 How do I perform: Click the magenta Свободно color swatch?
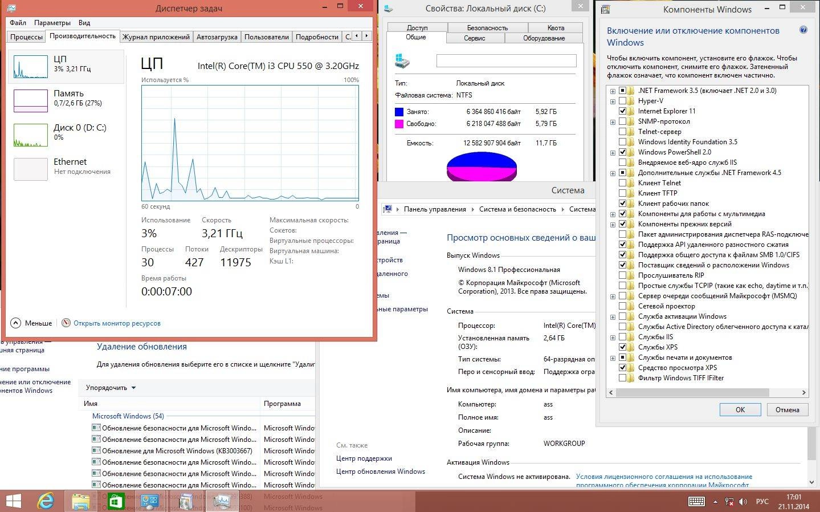click(399, 124)
